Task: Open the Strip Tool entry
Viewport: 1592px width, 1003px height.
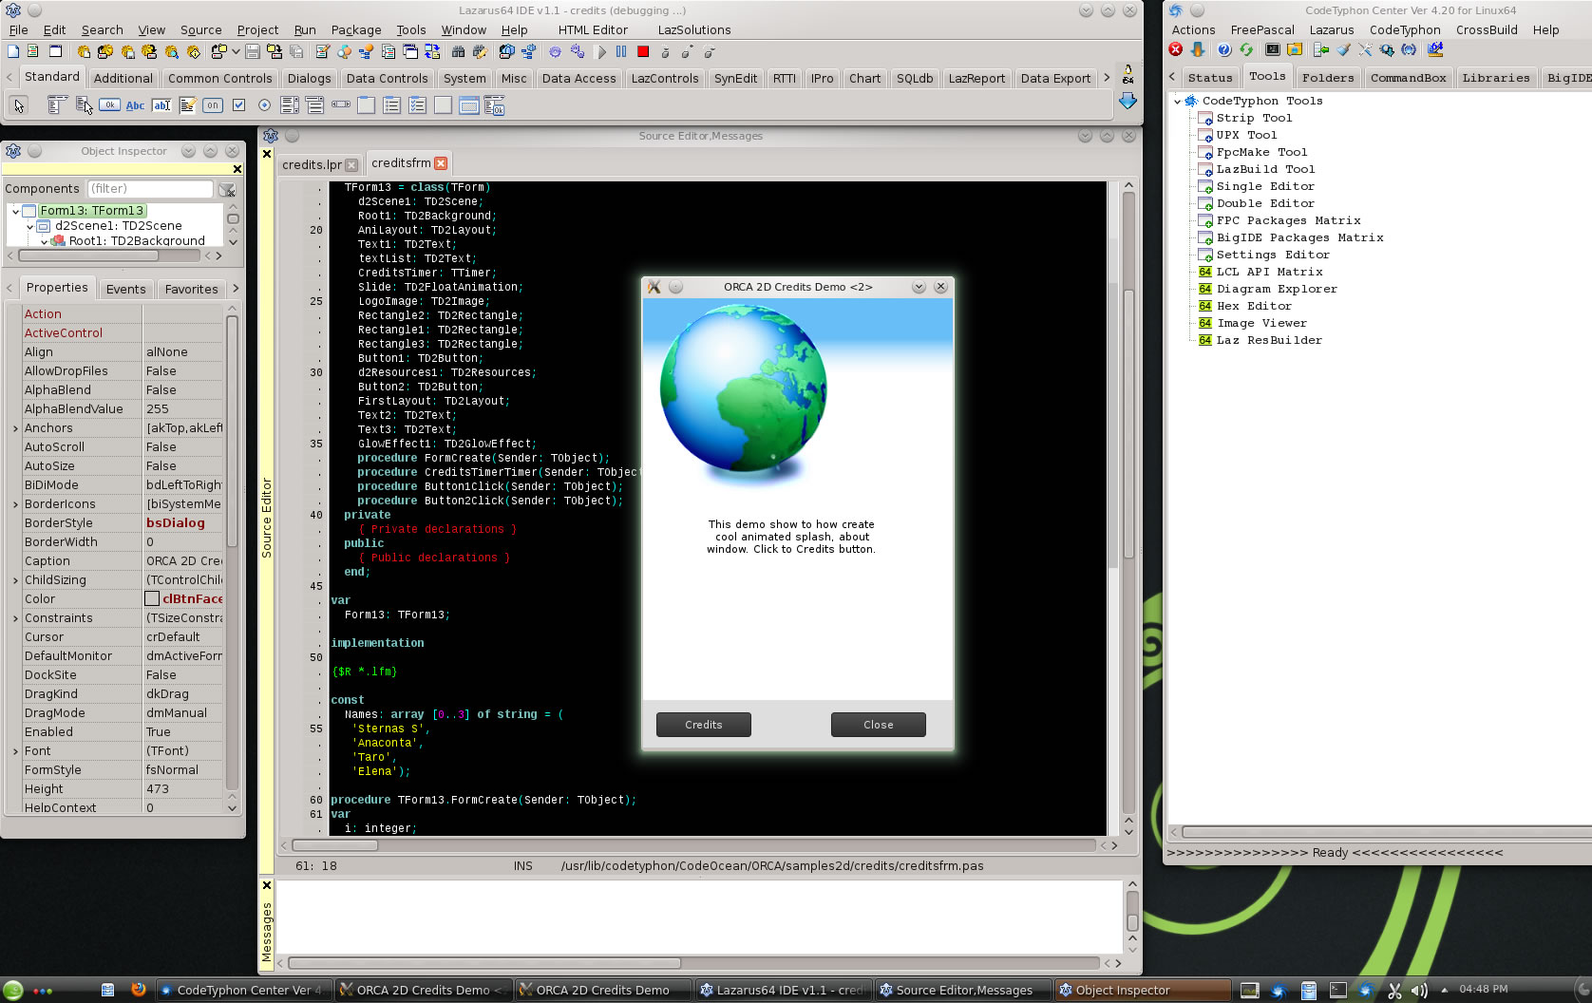Action: (x=1254, y=118)
